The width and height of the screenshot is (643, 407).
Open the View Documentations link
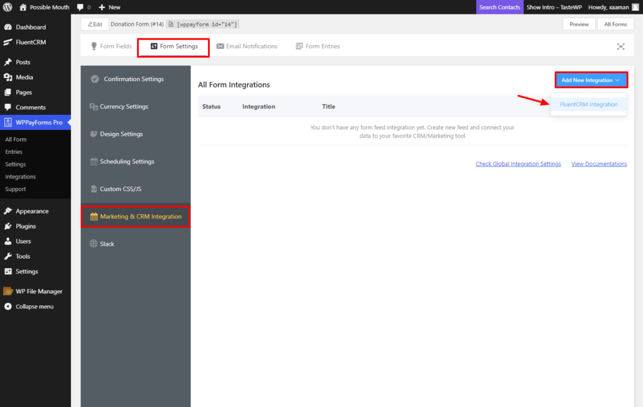[x=598, y=164]
